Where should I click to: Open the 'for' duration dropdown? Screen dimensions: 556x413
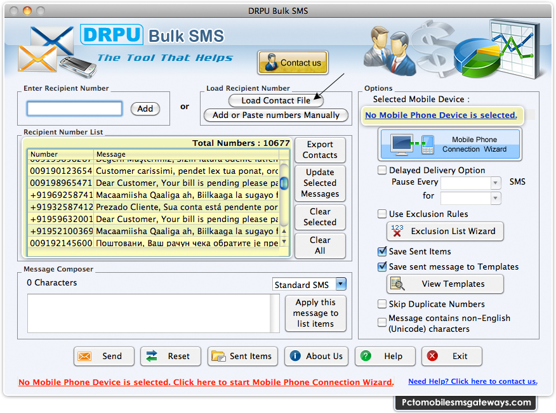tap(495, 197)
